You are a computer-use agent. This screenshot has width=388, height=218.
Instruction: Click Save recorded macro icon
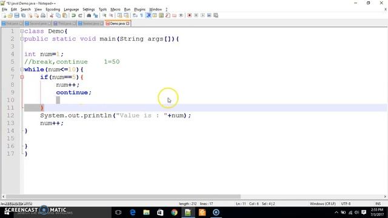[216, 15]
